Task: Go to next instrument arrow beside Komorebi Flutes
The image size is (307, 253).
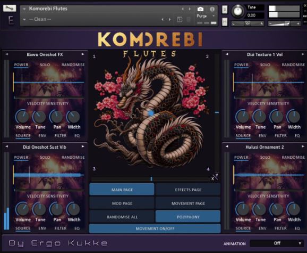Action: coord(190,9)
